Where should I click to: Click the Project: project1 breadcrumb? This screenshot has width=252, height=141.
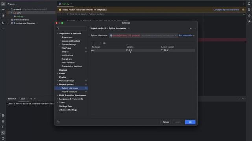tap(98, 28)
